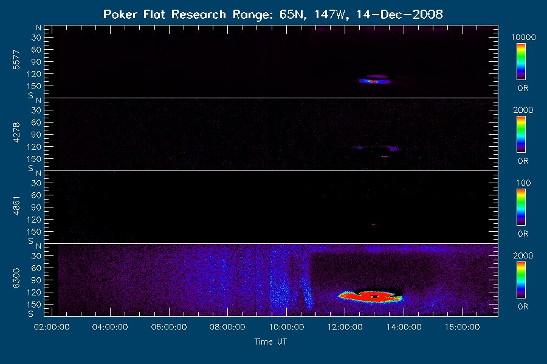Image resolution: width=547 pixels, height=364 pixels.
Task: Click the auroral spot in the 5577 panel
Action: click(x=374, y=81)
